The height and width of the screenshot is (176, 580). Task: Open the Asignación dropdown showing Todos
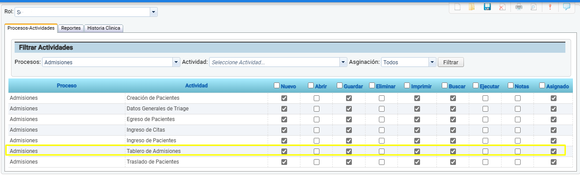[432, 62]
